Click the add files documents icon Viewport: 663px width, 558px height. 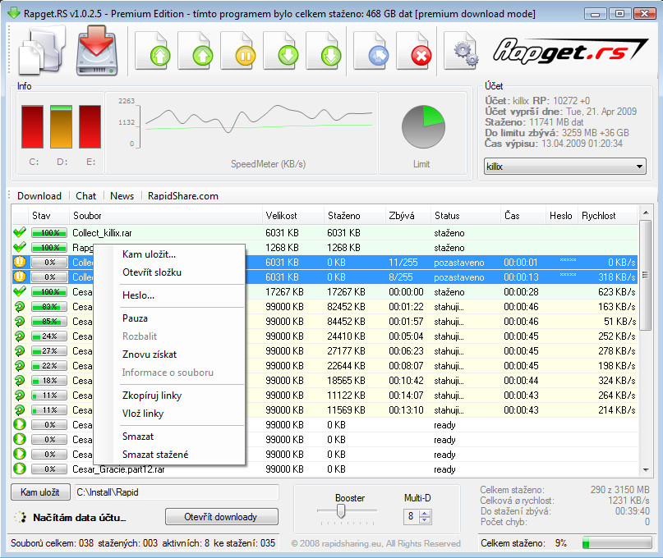[x=42, y=50]
